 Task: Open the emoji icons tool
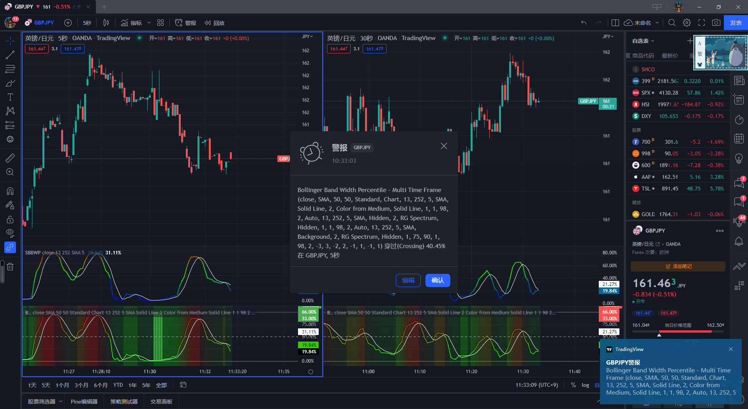[x=10, y=139]
